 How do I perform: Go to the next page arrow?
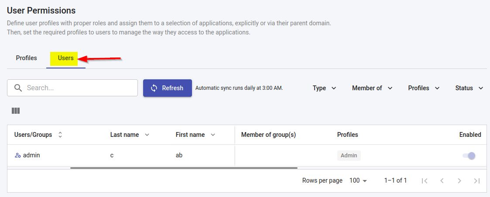click(459, 181)
